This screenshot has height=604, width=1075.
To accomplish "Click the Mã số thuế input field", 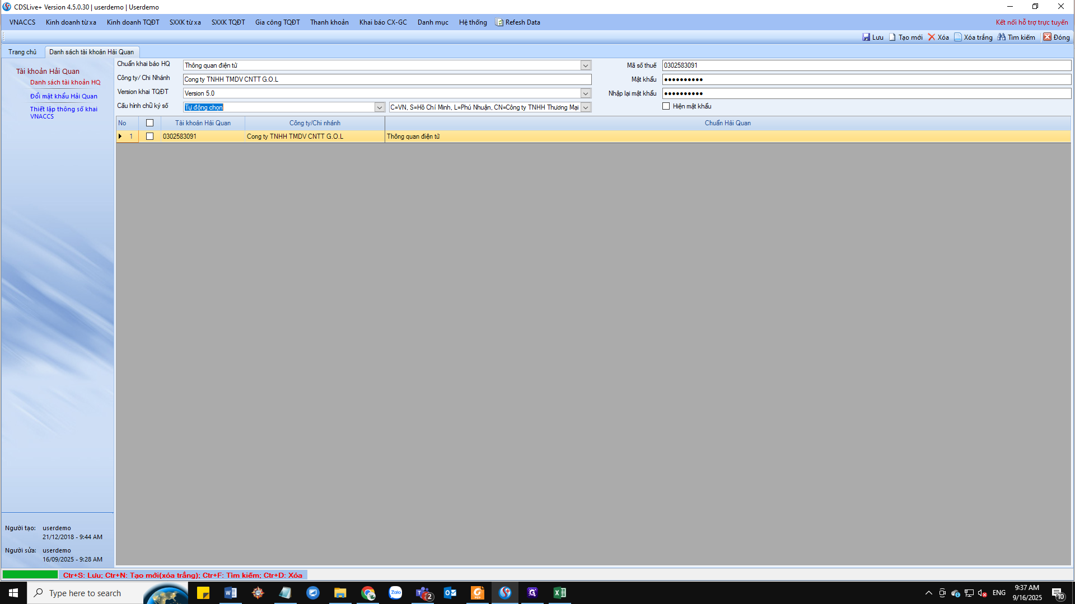I will (x=866, y=65).
